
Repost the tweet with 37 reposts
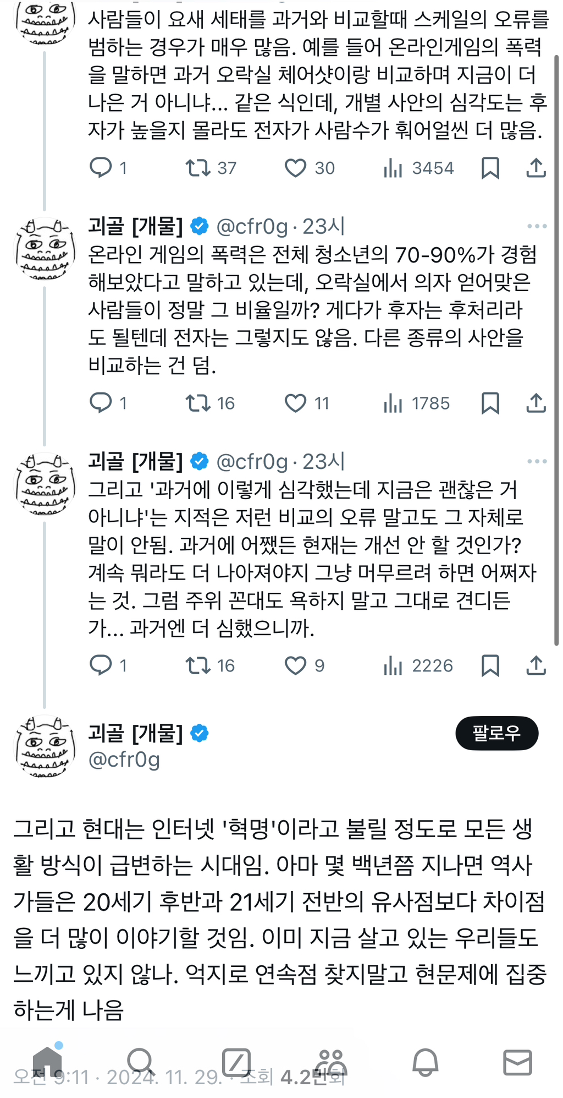198,168
